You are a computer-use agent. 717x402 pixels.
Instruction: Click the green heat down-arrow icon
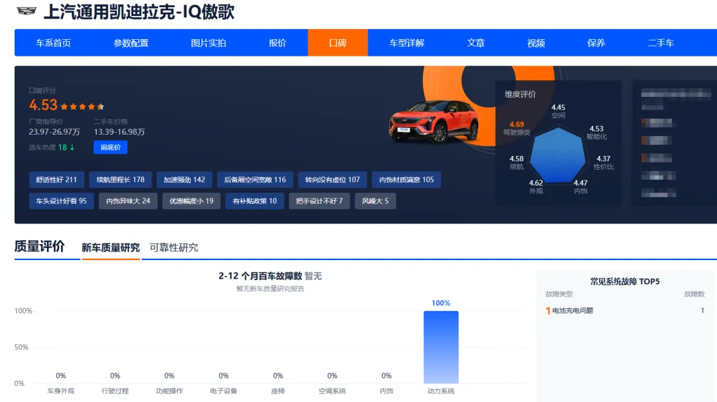point(72,147)
